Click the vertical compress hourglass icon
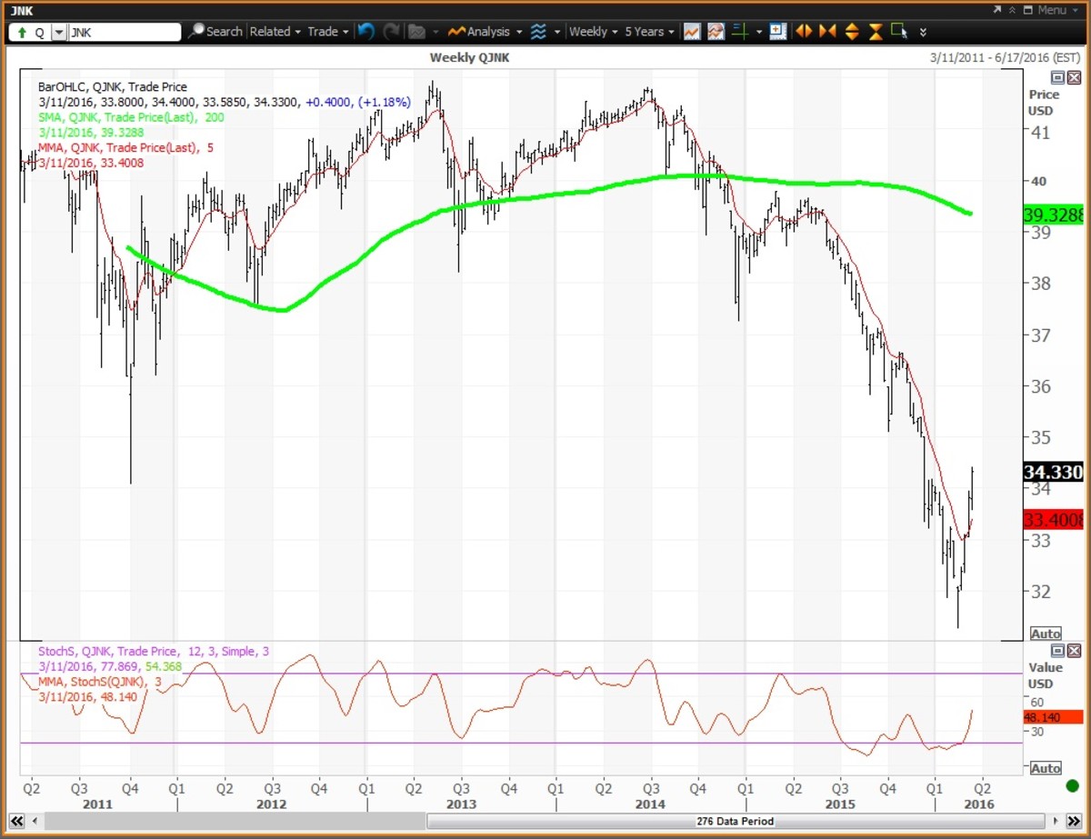 (x=876, y=32)
